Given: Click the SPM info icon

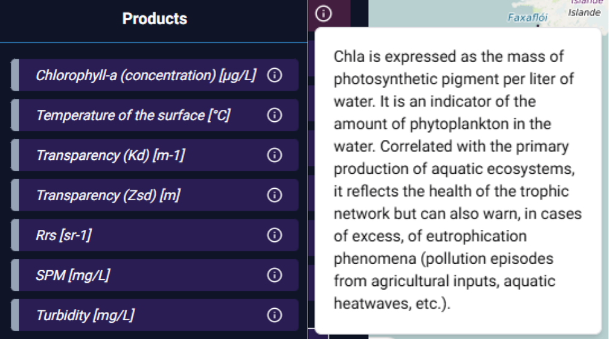Looking at the screenshot, I should (x=274, y=275).
